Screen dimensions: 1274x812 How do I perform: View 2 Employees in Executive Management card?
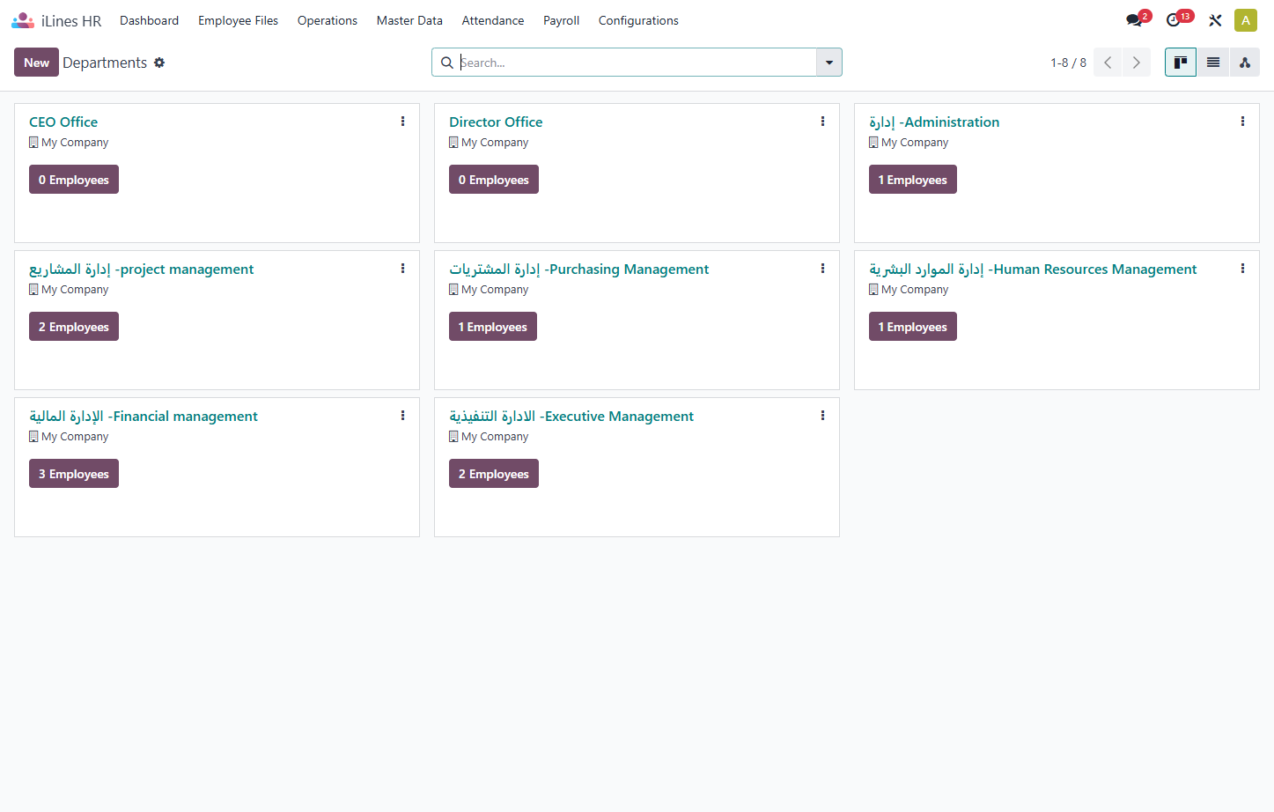tap(494, 474)
